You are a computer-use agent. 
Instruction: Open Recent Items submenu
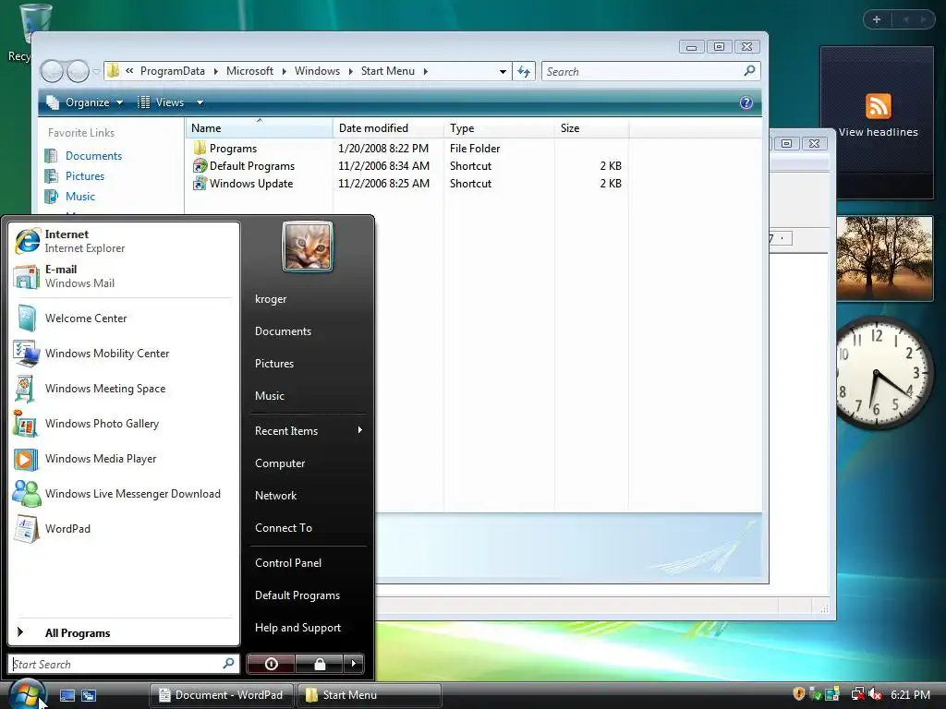coord(308,430)
